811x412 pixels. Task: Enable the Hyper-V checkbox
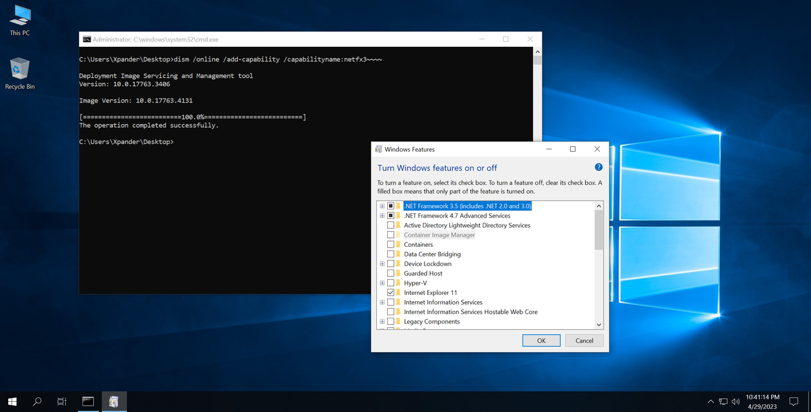click(x=390, y=283)
